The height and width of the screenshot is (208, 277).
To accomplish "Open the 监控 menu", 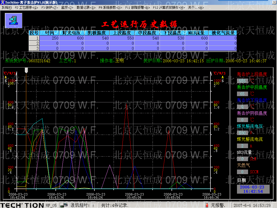I will coord(67,8).
